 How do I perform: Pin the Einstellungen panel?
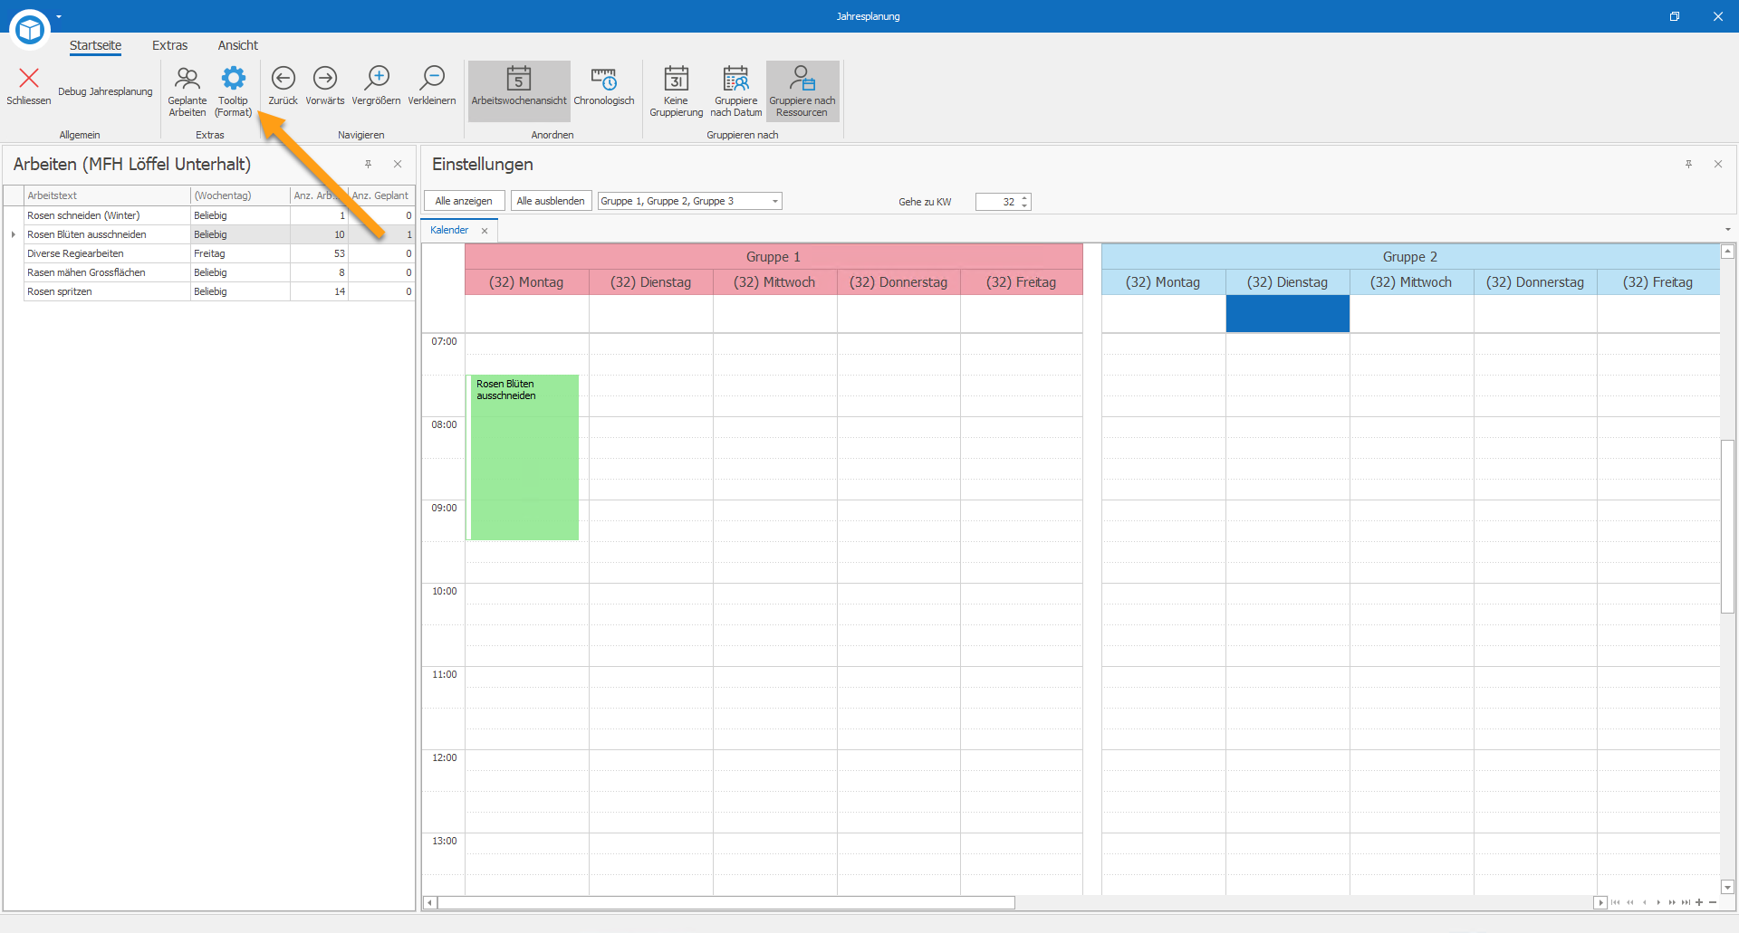tap(1688, 164)
